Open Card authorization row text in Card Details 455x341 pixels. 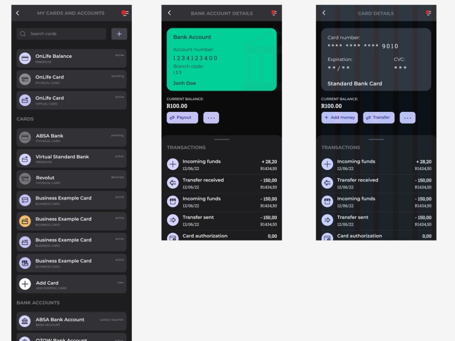coord(359,236)
